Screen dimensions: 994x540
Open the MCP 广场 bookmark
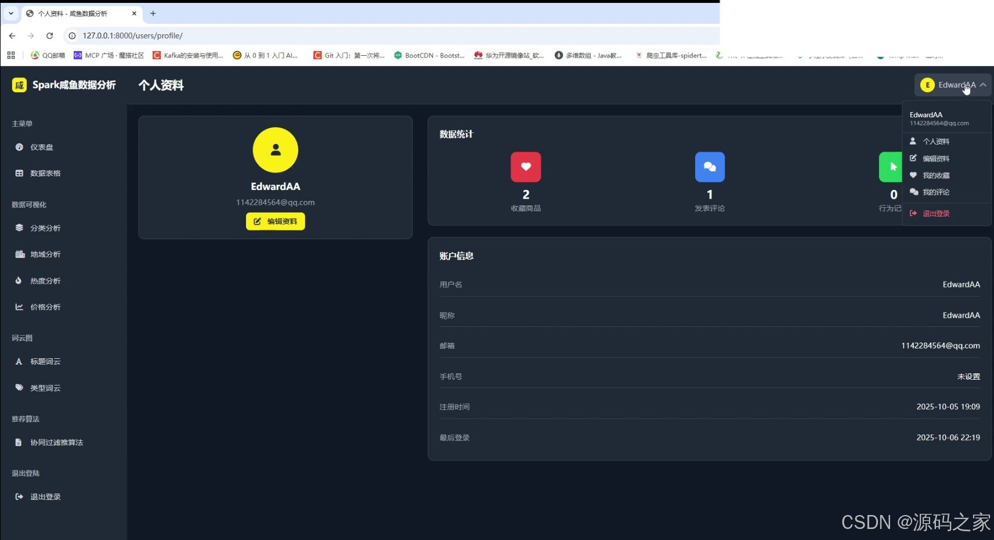[109, 55]
